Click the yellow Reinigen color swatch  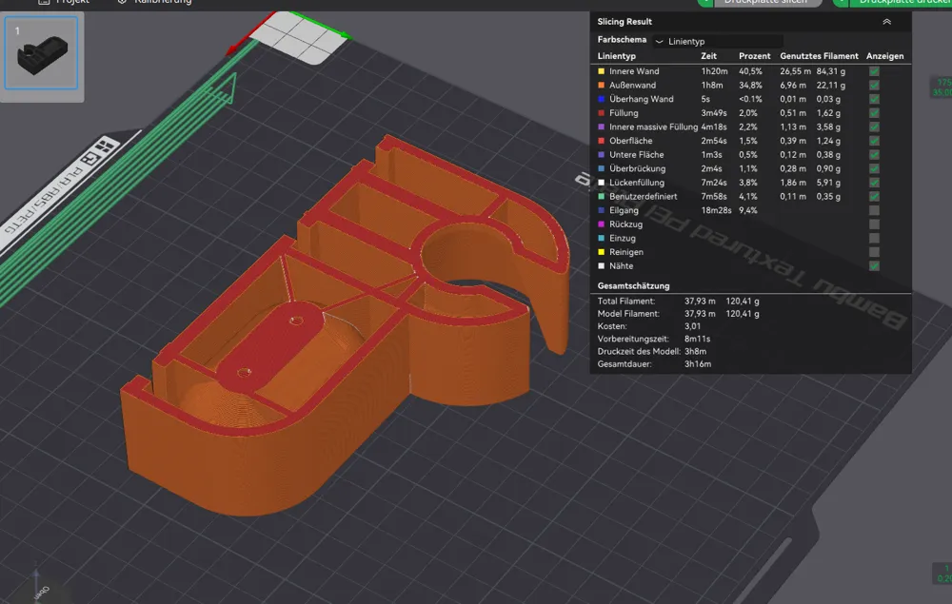pos(601,252)
